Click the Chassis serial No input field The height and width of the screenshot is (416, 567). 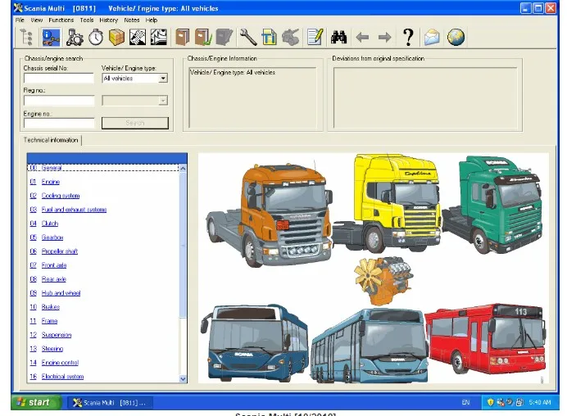point(58,78)
